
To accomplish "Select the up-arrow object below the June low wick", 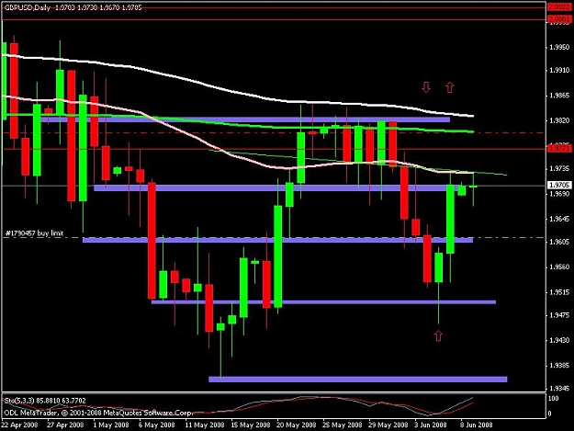I will 438,335.
